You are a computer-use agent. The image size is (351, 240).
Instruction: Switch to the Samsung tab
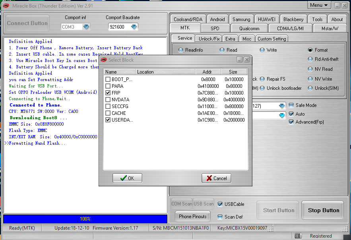point(241,19)
